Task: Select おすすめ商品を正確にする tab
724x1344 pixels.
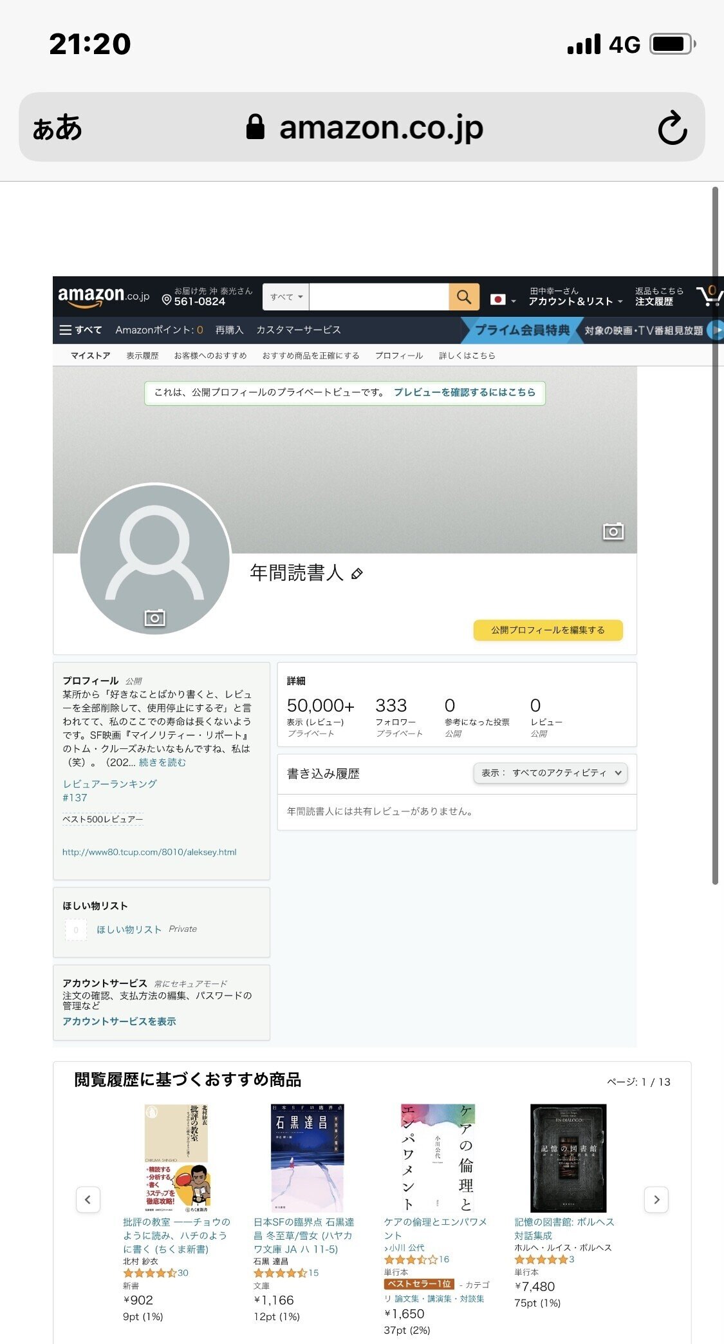Action: (311, 355)
